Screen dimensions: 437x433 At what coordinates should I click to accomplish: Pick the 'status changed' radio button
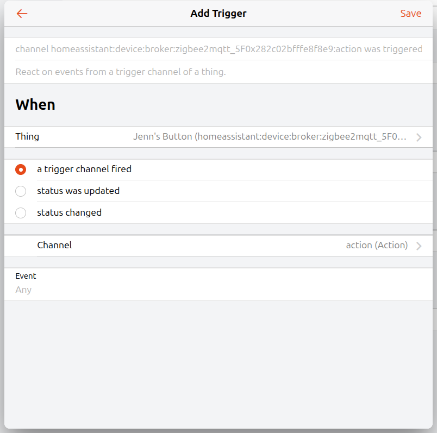pos(21,213)
